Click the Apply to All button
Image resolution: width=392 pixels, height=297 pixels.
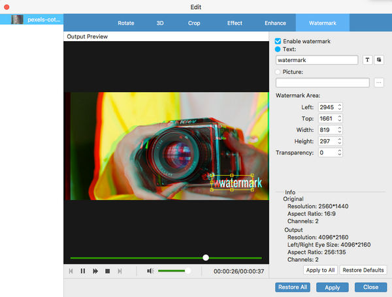[319, 270]
